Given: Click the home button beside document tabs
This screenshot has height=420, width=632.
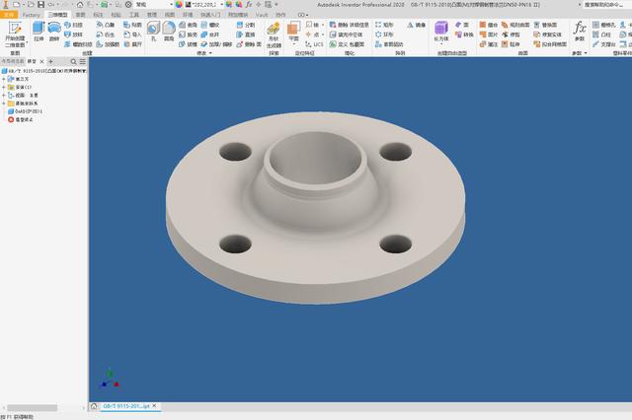Looking at the screenshot, I should click(x=94, y=406).
